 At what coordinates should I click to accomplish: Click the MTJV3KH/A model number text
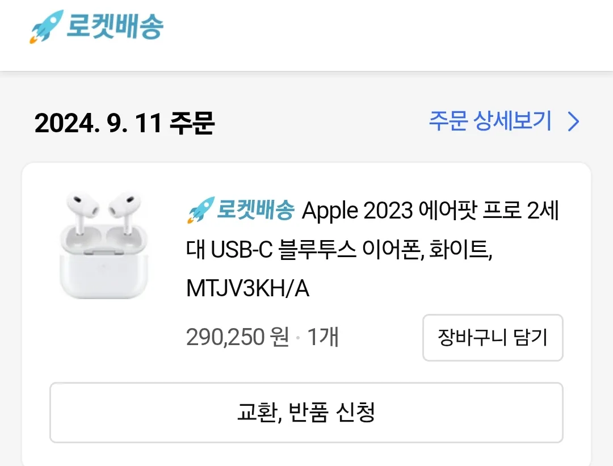coord(247,289)
